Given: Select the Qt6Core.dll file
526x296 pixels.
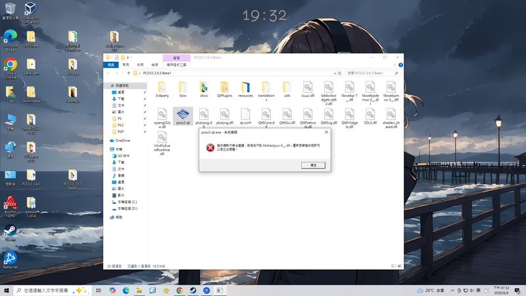Looking at the screenshot, I should (266, 118).
